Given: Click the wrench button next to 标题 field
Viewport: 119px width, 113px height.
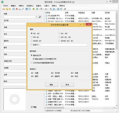Looking at the screenshot, I should tap(40, 17).
